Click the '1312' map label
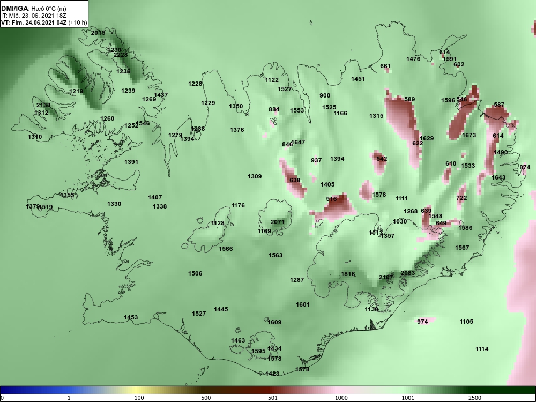This screenshot has height=402, width=536. [x=41, y=113]
